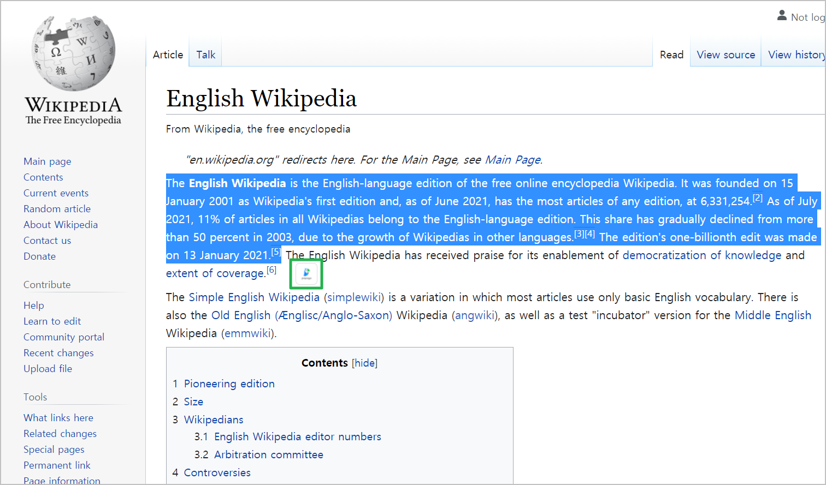826x485 pixels.
Task: Open democratization of knowledge link
Action: 702,255
